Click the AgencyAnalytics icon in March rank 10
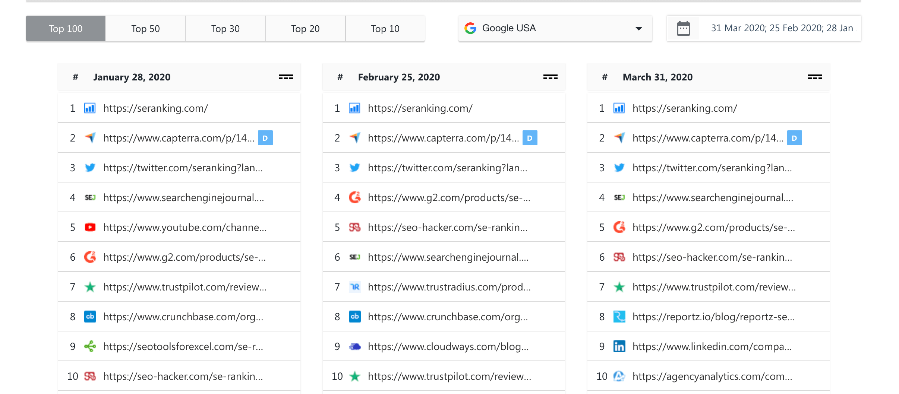Screen dimensions: 899x394 [619, 376]
